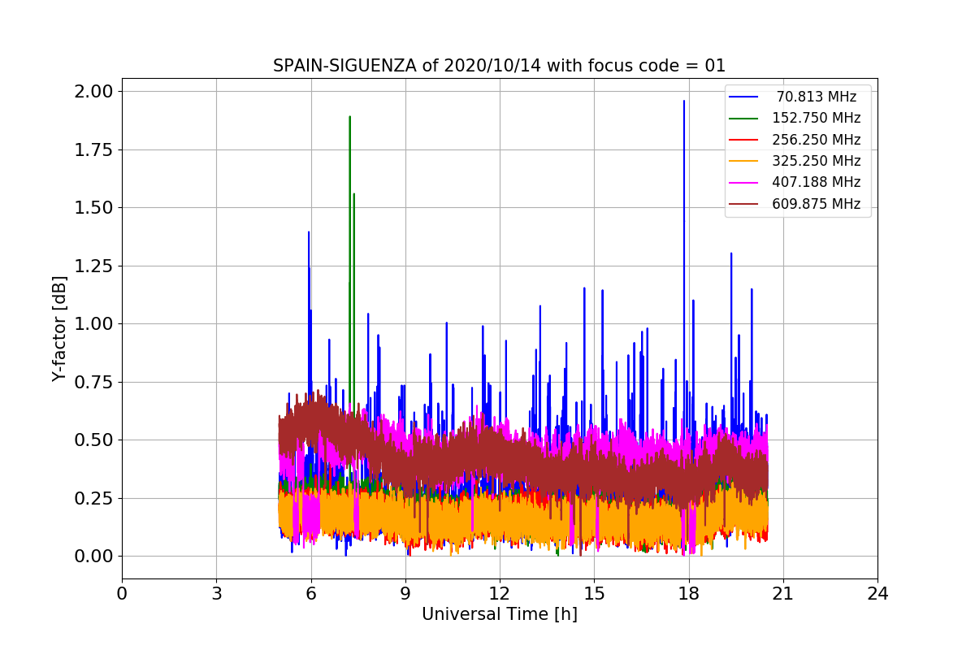Click the x-axis tick label '0'
The width and height of the screenshot is (975, 650).
[x=122, y=594]
